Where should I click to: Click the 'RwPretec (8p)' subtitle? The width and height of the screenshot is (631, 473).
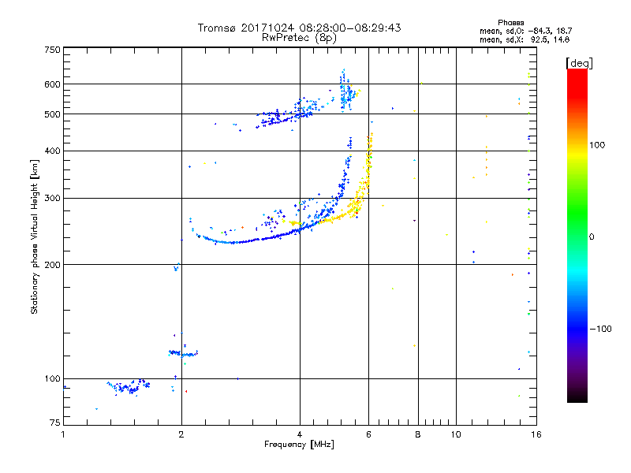point(299,38)
